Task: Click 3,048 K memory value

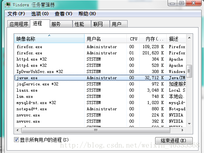Action: 156,90
